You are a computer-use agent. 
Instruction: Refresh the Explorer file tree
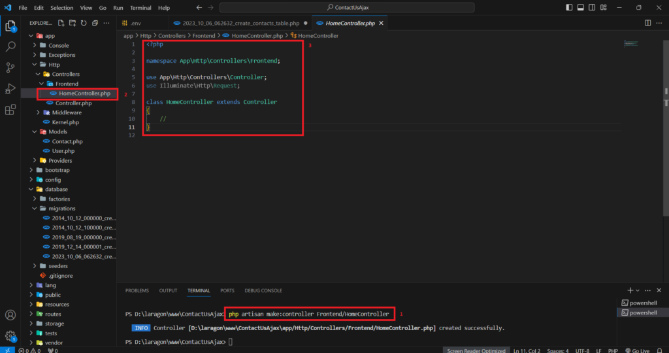click(84, 23)
